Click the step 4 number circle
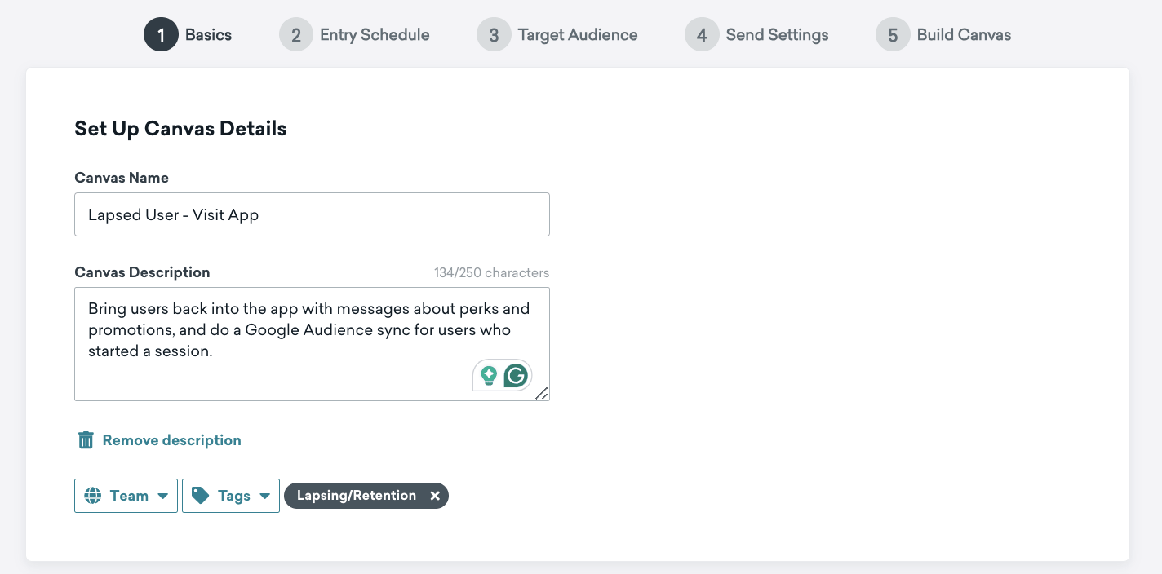This screenshot has width=1162, height=574. 702,35
